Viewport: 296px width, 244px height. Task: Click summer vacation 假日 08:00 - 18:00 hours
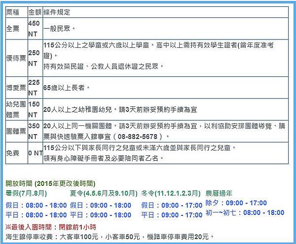36,205
